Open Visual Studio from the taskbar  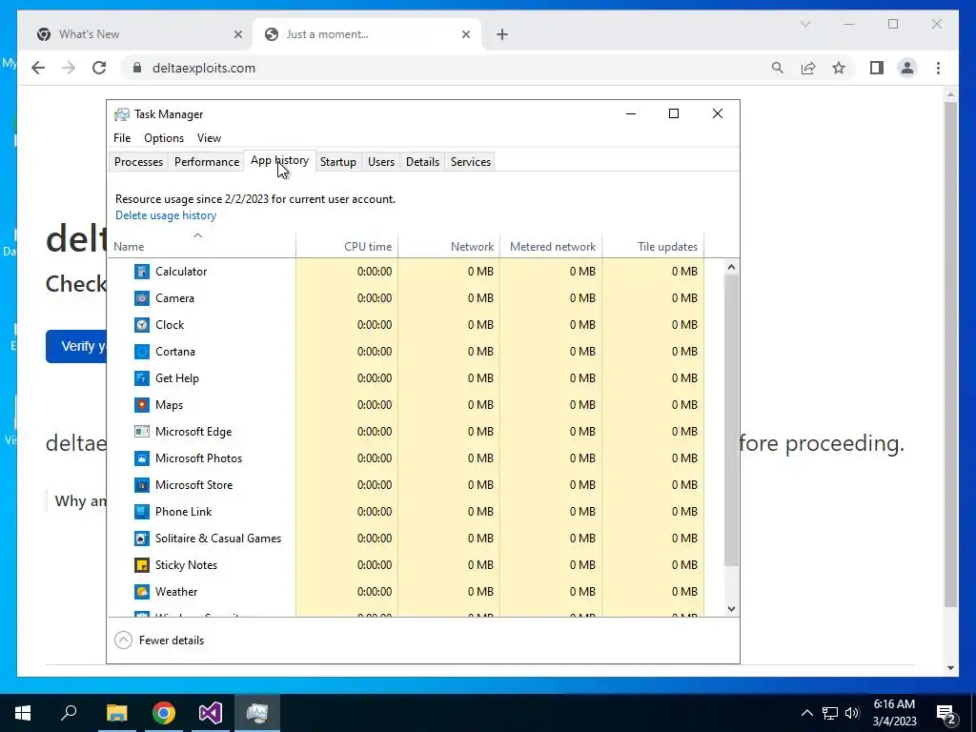point(211,713)
